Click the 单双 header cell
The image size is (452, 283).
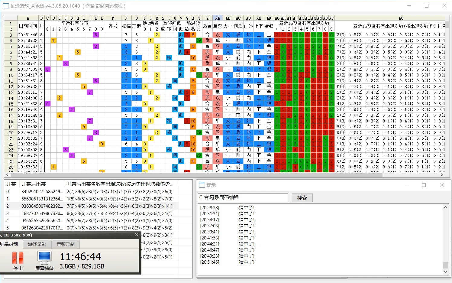coord(218,26)
